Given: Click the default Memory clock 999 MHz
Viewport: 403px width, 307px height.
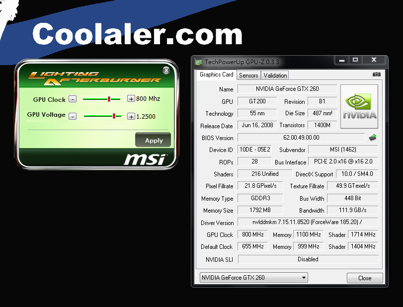Looking at the screenshot, I should (309, 246).
